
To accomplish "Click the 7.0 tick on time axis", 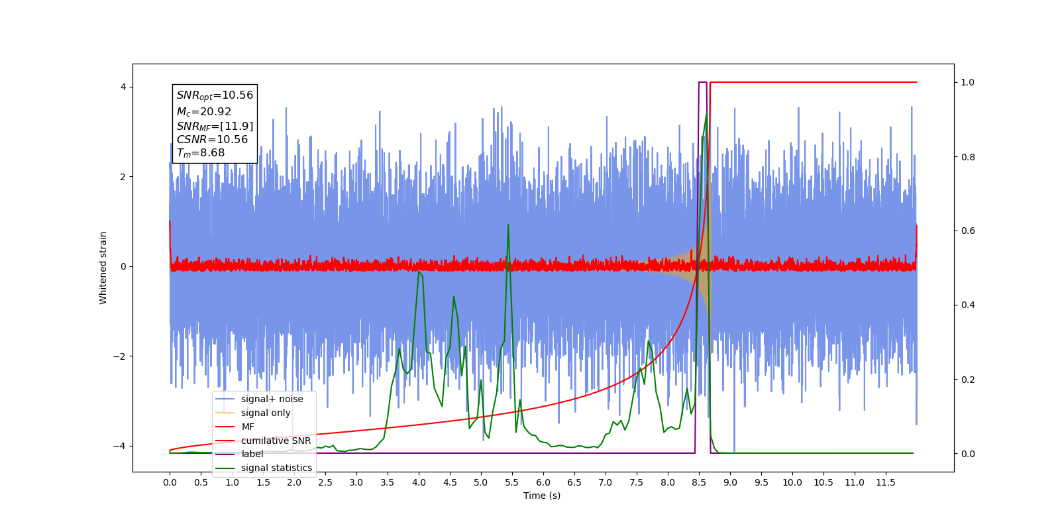I will 606,482.
